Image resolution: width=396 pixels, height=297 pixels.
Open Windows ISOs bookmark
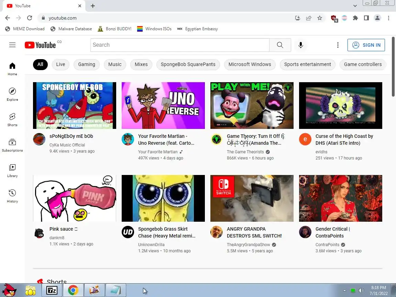tap(154, 29)
